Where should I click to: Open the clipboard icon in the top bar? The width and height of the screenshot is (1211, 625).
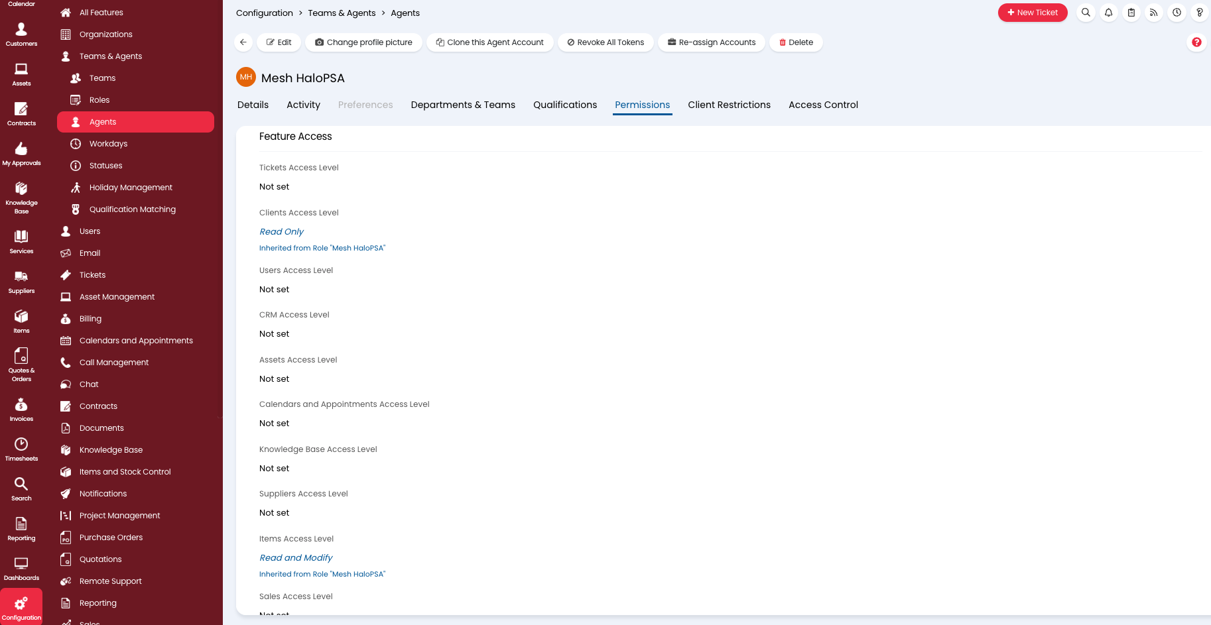(x=1131, y=13)
